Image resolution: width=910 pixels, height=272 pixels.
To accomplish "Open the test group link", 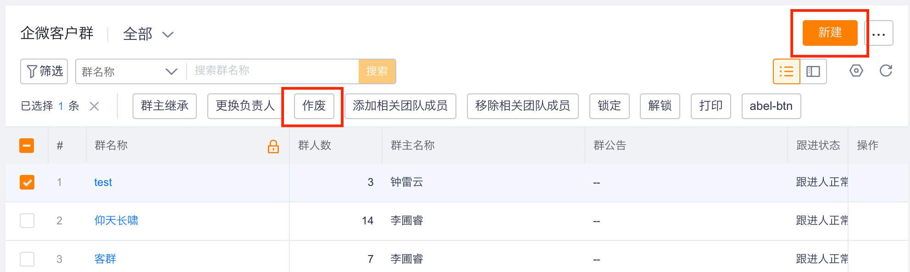I will click(x=103, y=182).
